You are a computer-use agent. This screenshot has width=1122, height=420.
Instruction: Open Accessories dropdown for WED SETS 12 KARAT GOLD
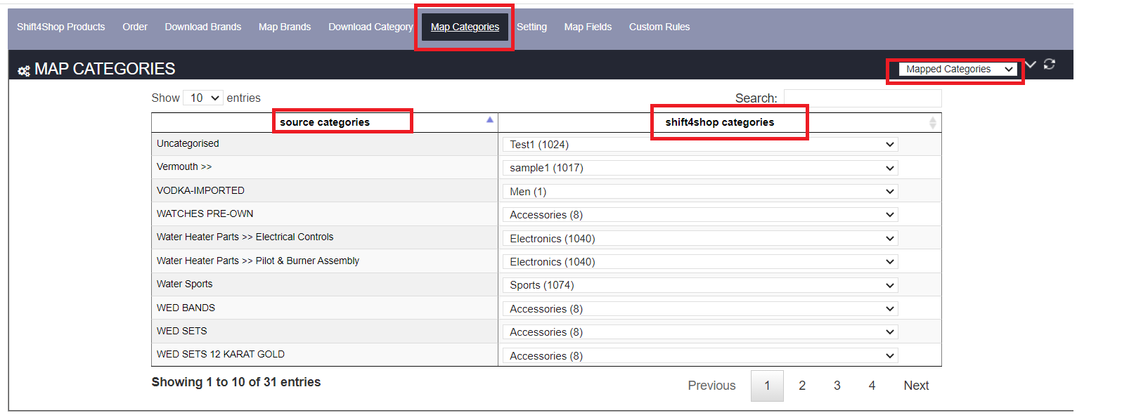pos(700,355)
